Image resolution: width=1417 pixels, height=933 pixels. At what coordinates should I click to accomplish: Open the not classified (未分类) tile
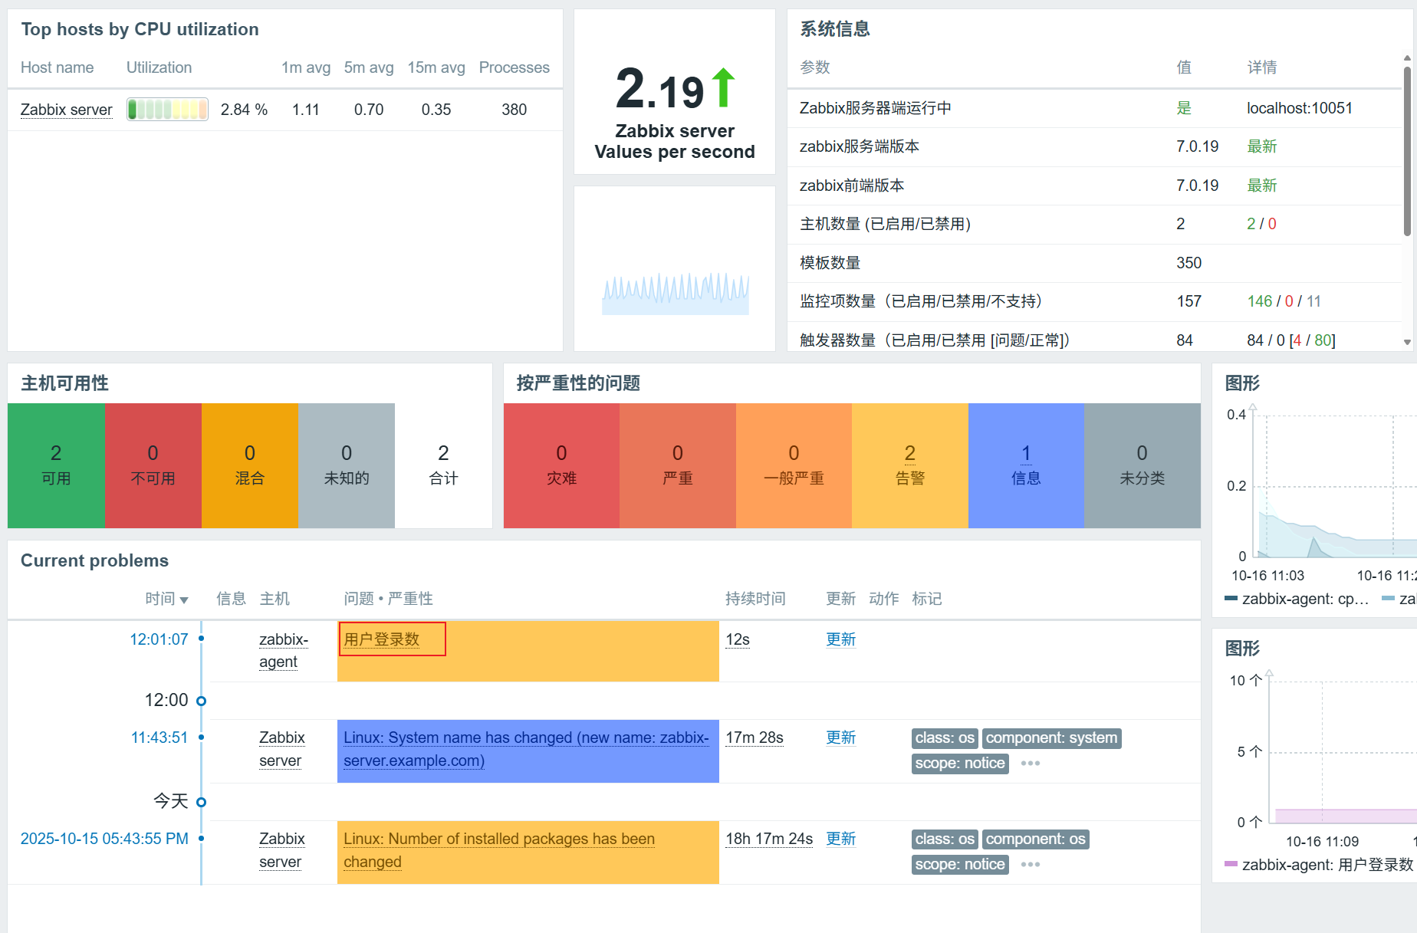coord(1142,465)
